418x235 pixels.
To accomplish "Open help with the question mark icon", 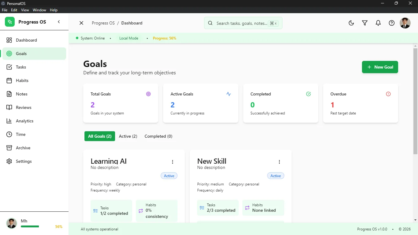I will [392, 23].
